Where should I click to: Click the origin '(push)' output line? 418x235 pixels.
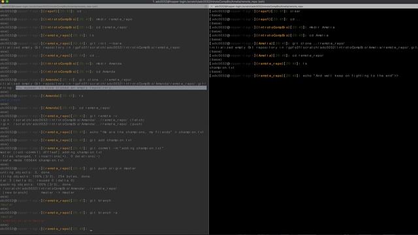tap(71, 124)
